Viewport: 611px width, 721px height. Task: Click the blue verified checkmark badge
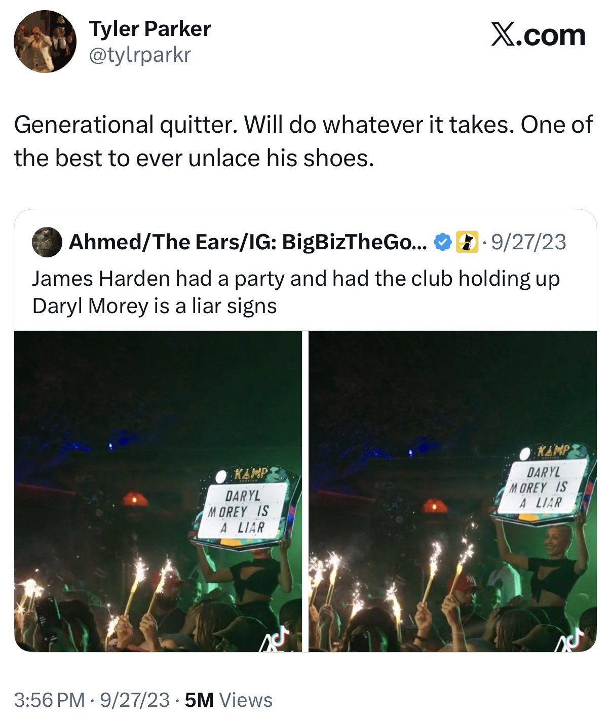[x=443, y=242]
